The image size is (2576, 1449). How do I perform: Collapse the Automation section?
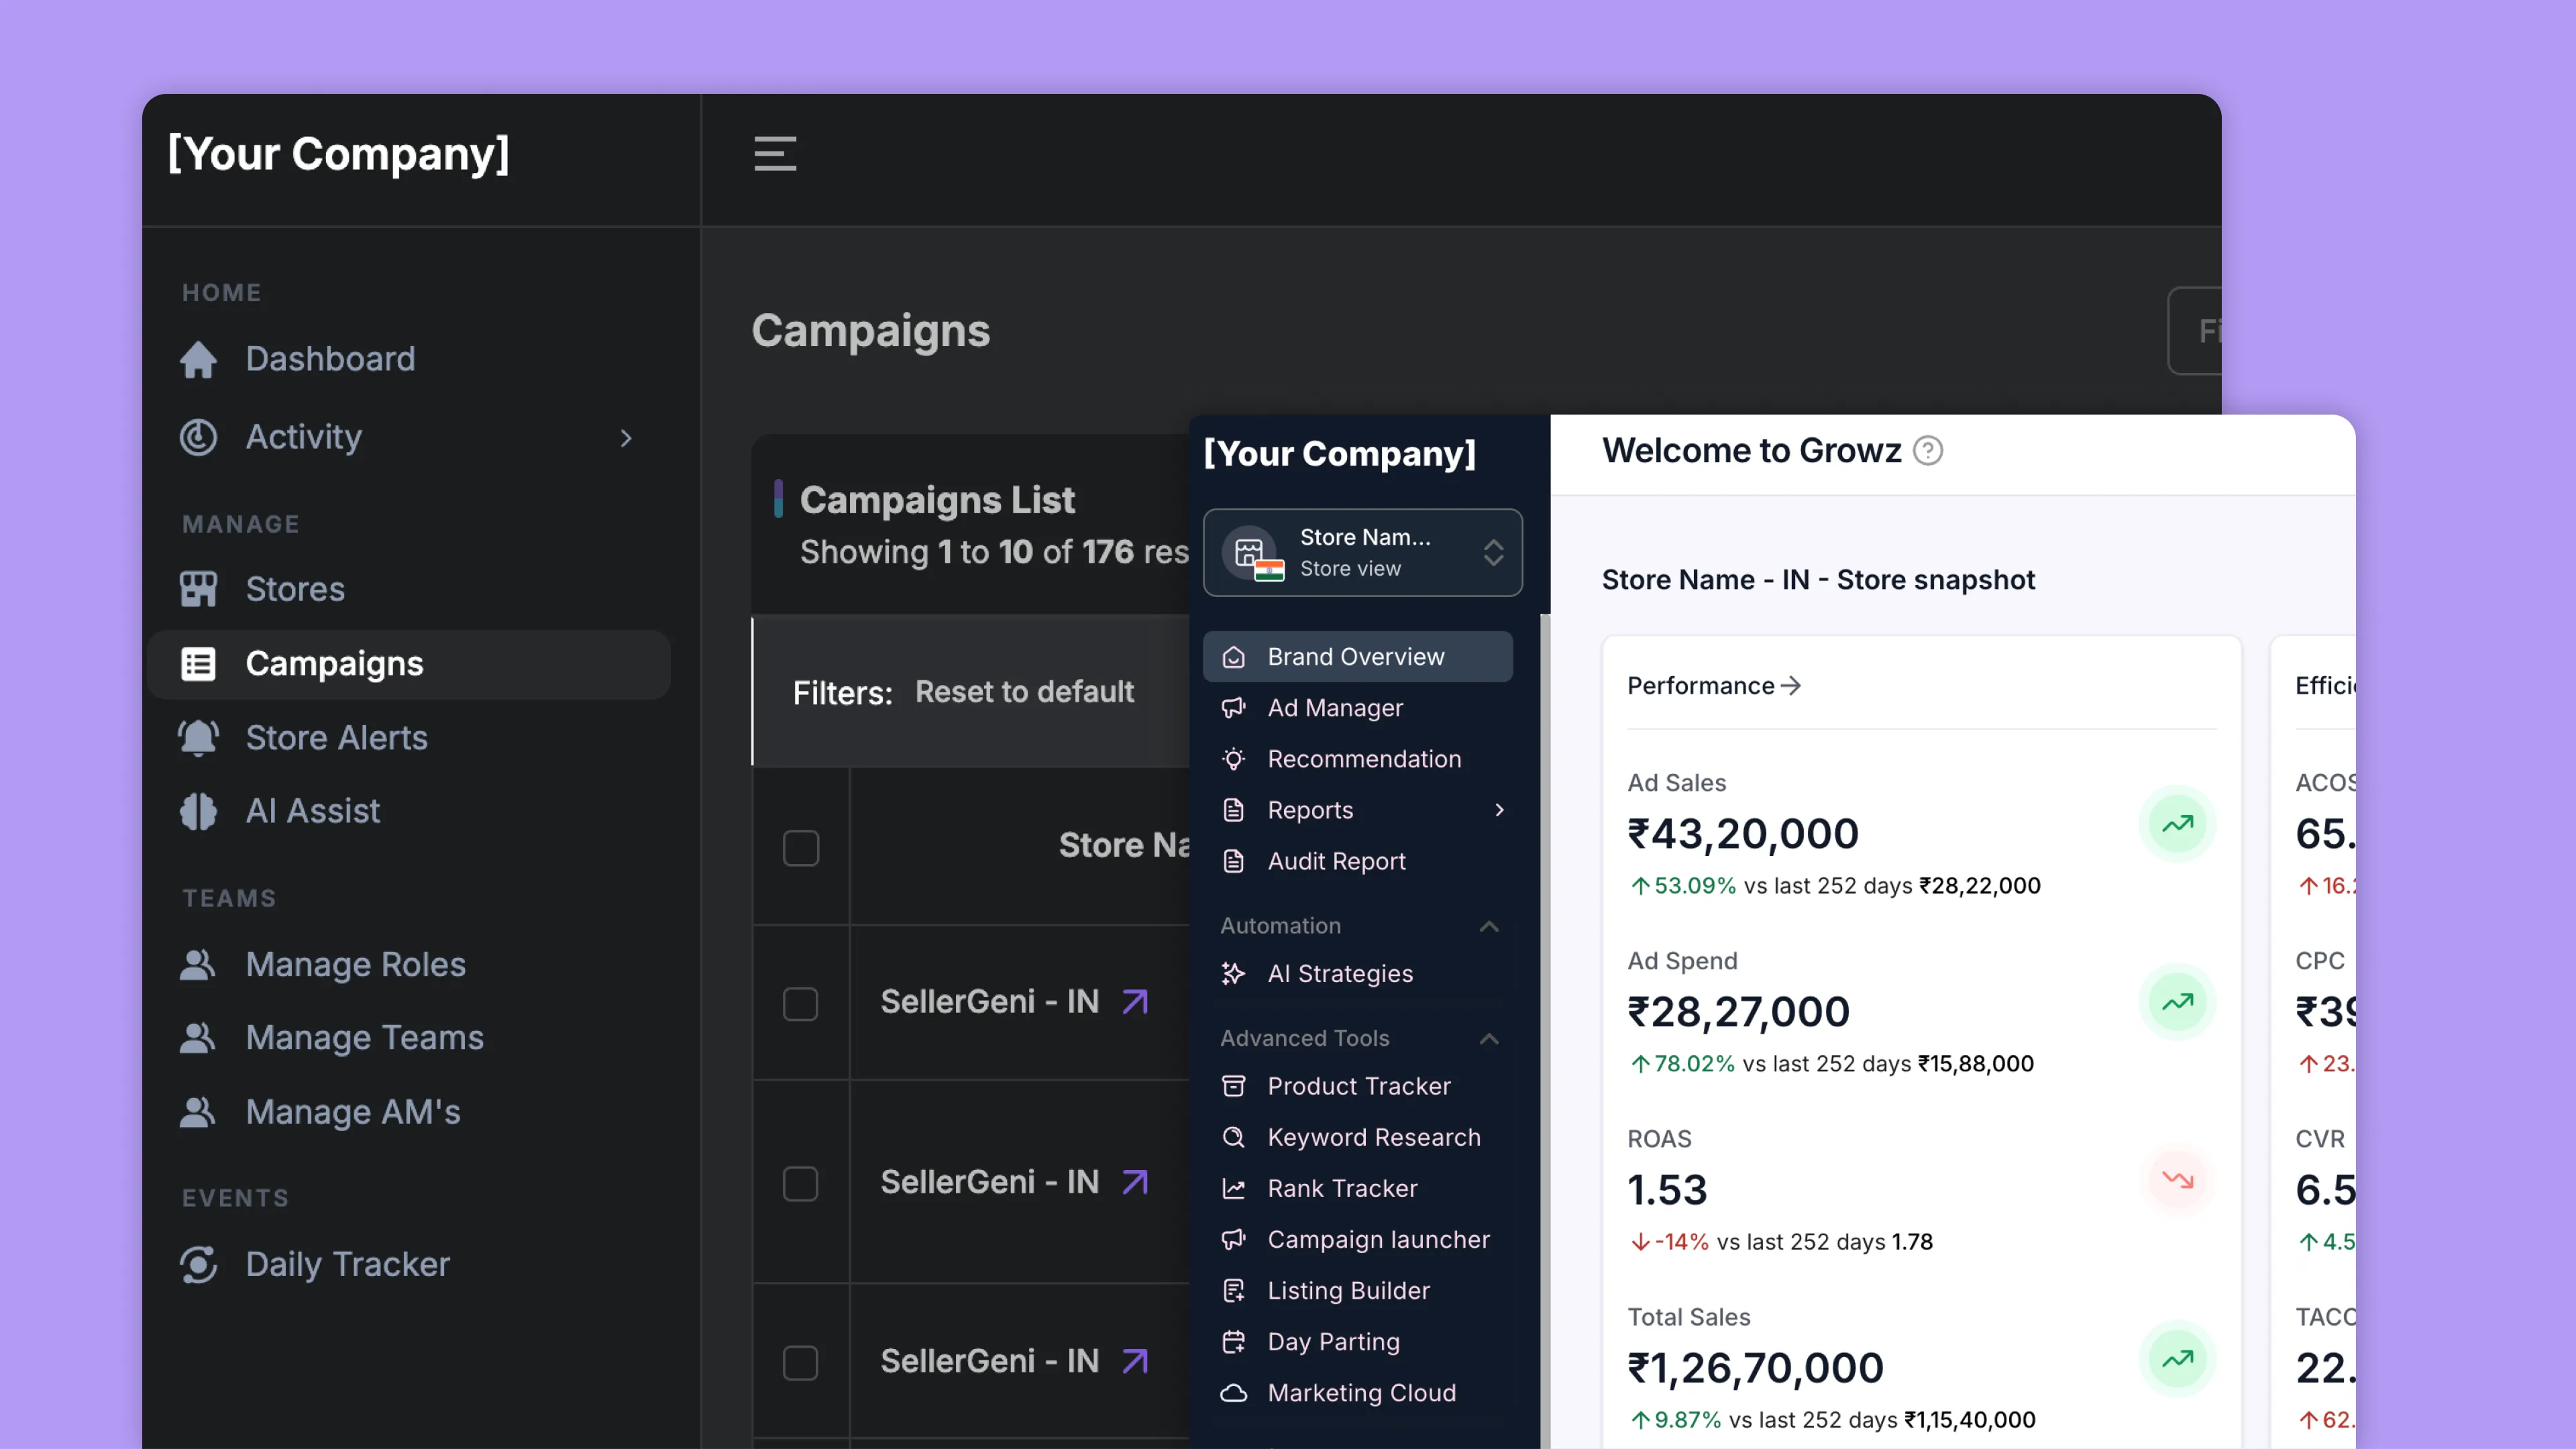click(x=1489, y=926)
